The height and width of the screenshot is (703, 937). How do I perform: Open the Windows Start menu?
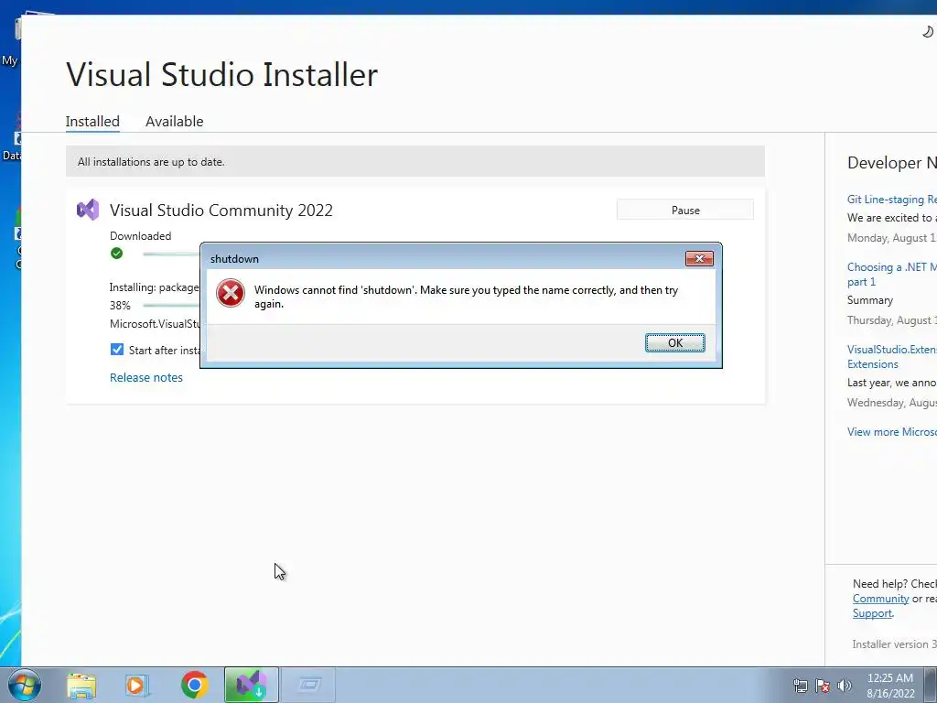[25, 685]
